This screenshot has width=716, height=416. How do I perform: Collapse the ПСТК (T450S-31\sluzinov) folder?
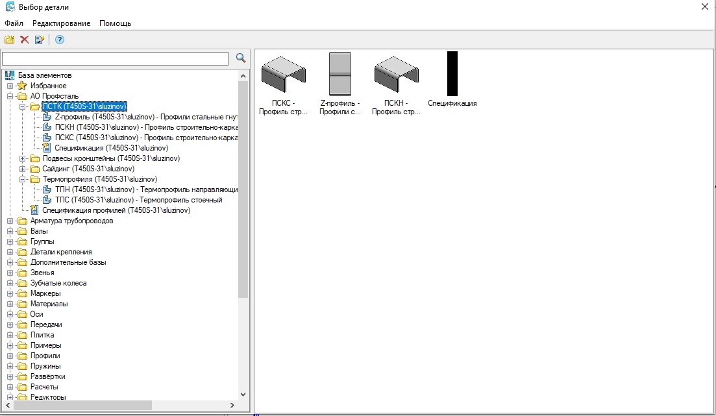[x=22, y=107]
